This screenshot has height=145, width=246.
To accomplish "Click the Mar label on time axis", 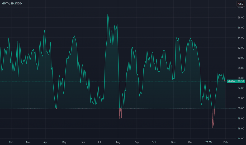I will (28, 142).
